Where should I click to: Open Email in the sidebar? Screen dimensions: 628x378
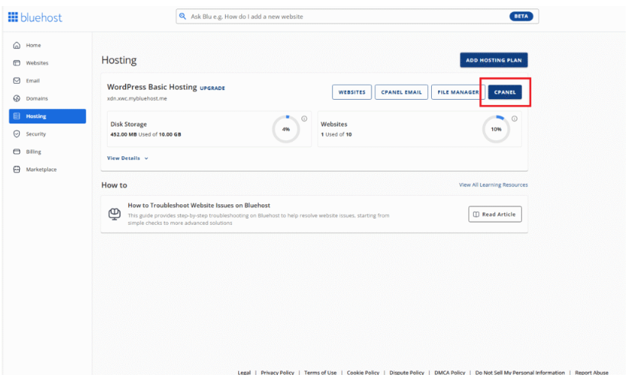pyautogui.click(x=47, y=80)
